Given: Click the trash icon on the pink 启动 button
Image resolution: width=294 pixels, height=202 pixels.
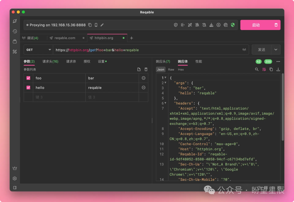Looking at the screenshot, I should (x=276, y=25).
